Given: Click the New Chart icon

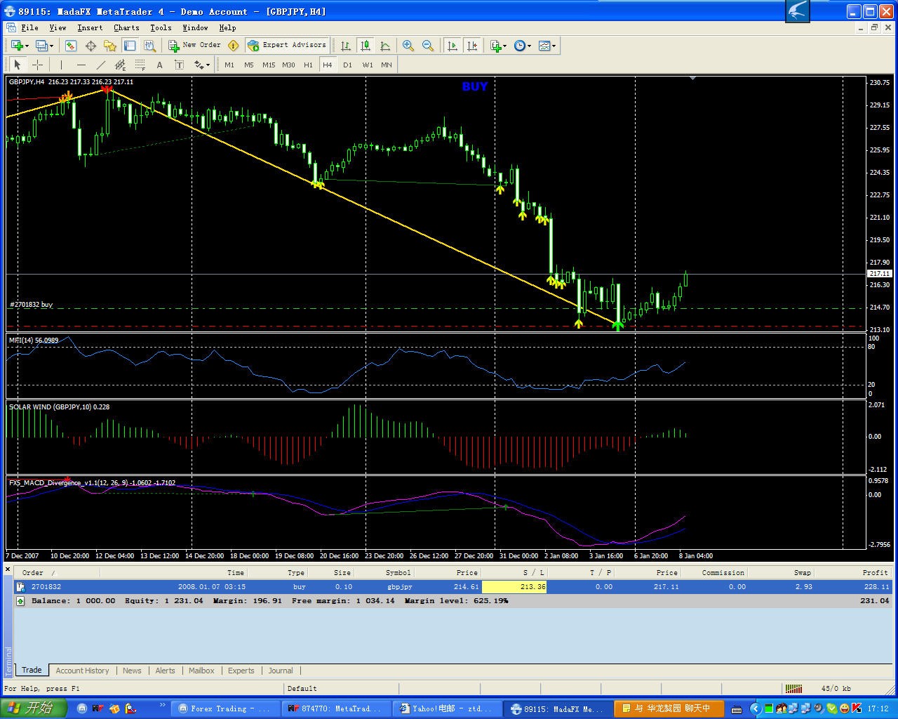Looking at the screenshot, I should (x=18, y=46).
